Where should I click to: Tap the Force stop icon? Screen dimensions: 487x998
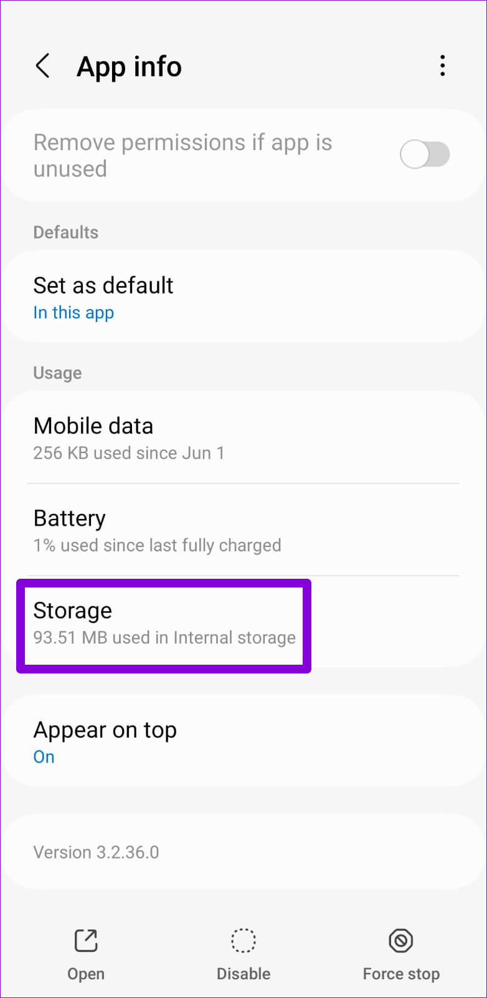tap(401, 941)
